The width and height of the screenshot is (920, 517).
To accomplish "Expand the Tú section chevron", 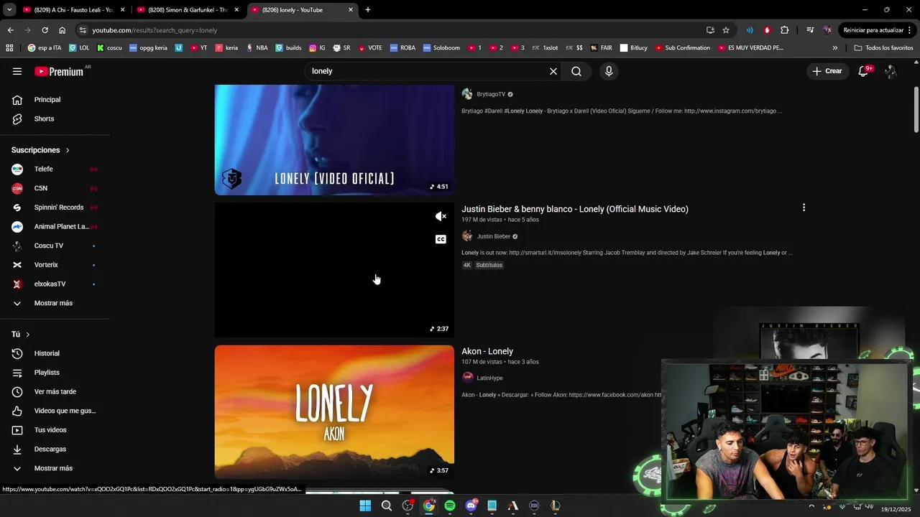I will point(28,335).
